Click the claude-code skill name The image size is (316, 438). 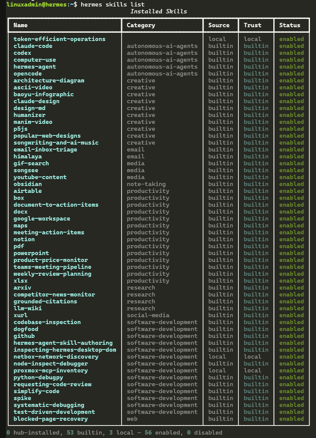[33, 46]
